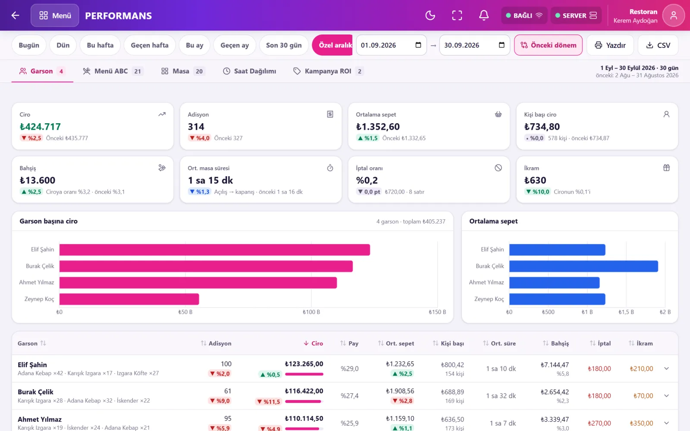690x431 pixels.
Task: Click the SERVER status badge
Action: (576, 16)
